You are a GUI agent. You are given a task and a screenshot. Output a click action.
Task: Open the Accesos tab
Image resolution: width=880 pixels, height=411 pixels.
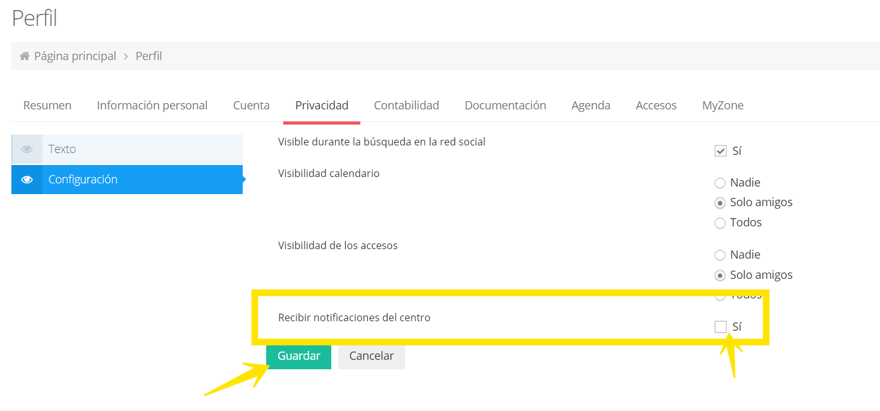(656, 106)
